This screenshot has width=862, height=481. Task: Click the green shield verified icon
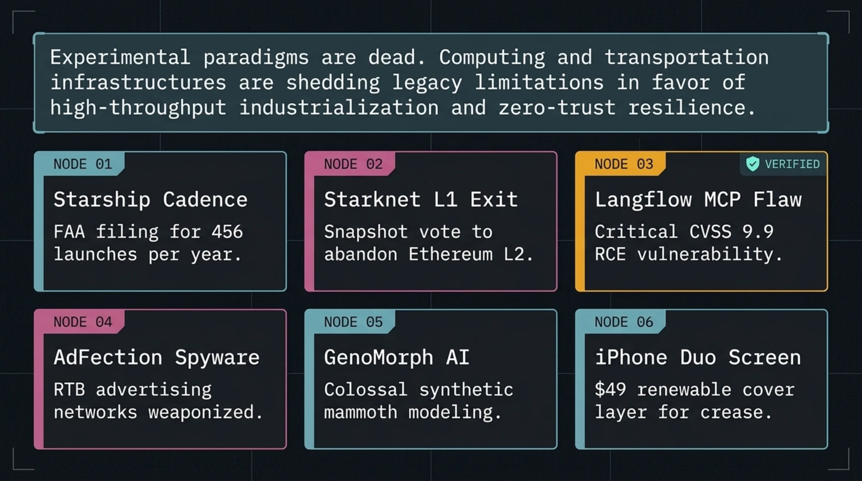click(x=753, y=164)
